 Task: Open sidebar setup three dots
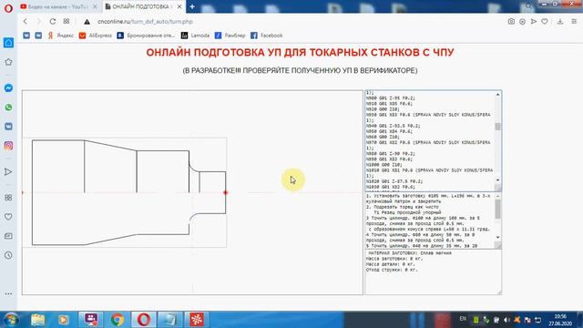point(8,293)
